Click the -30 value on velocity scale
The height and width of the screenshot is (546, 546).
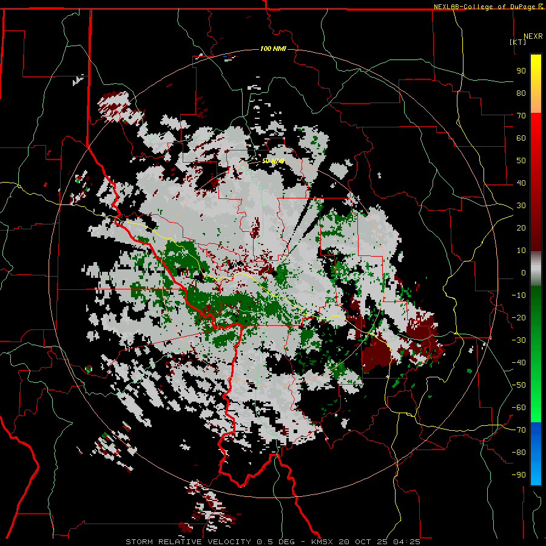point(519,340)
